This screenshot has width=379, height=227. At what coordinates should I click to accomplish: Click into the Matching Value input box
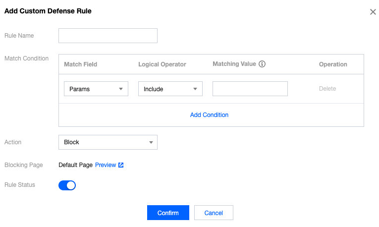[x=250, y=89]
